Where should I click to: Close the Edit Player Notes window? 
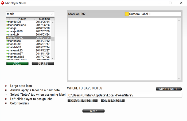pyautogui.click(x=181, y=3)
